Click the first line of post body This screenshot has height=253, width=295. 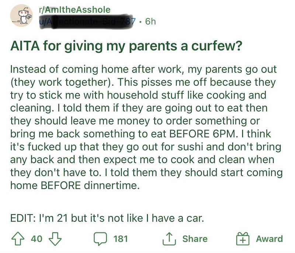(143, 69)
